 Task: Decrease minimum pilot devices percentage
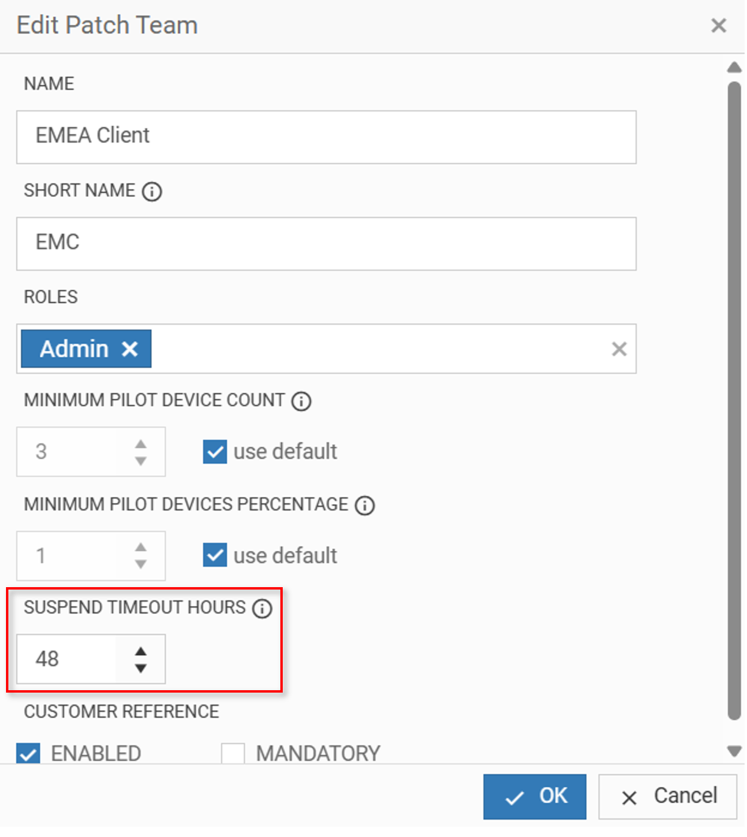tap(141, 564)
